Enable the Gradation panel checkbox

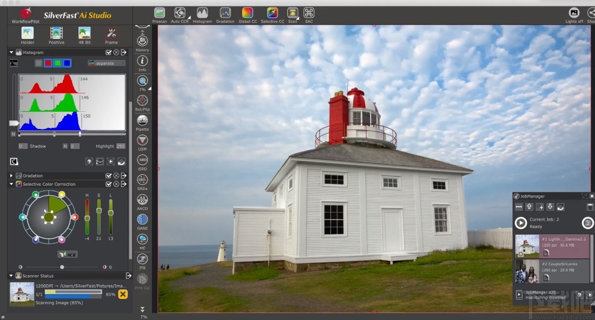tap(108, 175)
